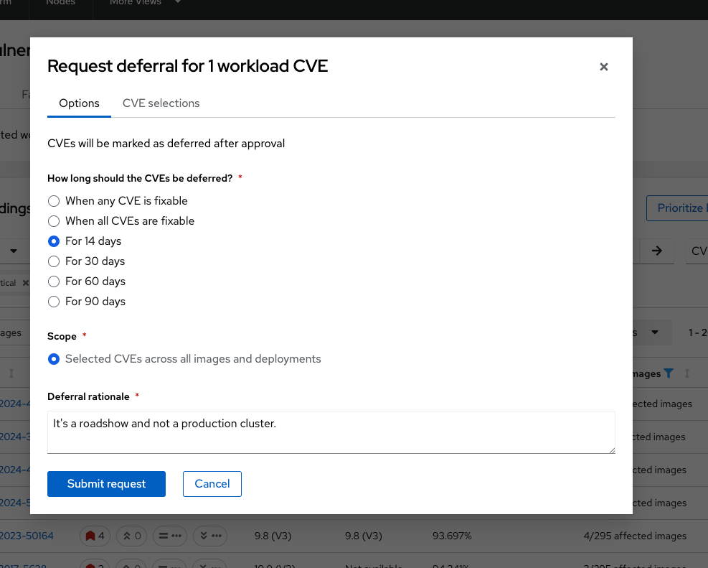
Task: Submit the deferral request
Action: [x=107, y=484]
